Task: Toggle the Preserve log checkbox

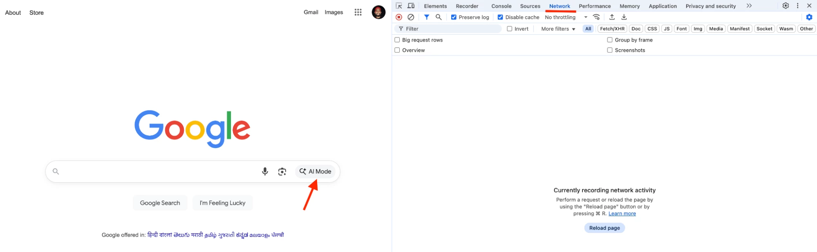Action: [x=454, y=17]
